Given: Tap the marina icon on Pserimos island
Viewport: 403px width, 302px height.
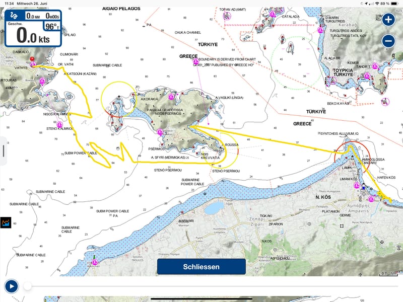Looking at the screenshot, I should pyautogui.click(x=160, y=132).
